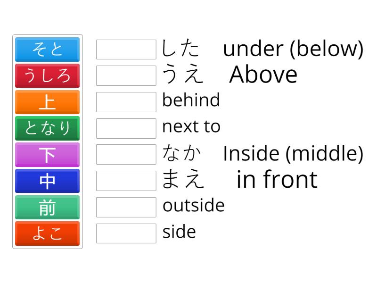This screenshot has height=283, width=377.
Task: Click the empty box beside まえ
Action: point(126,179)
